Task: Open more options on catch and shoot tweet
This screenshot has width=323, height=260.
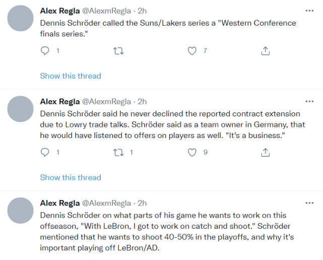Action: [309, 203]
